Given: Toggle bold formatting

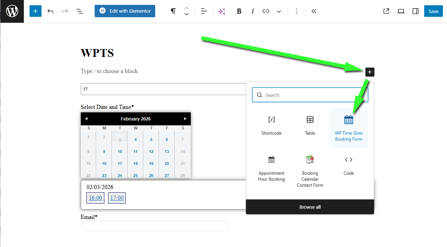Looking at the screenshot, I should point(239,11).
